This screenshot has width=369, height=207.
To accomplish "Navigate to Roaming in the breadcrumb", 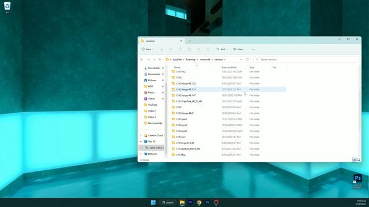I will (x=191, y=60).
